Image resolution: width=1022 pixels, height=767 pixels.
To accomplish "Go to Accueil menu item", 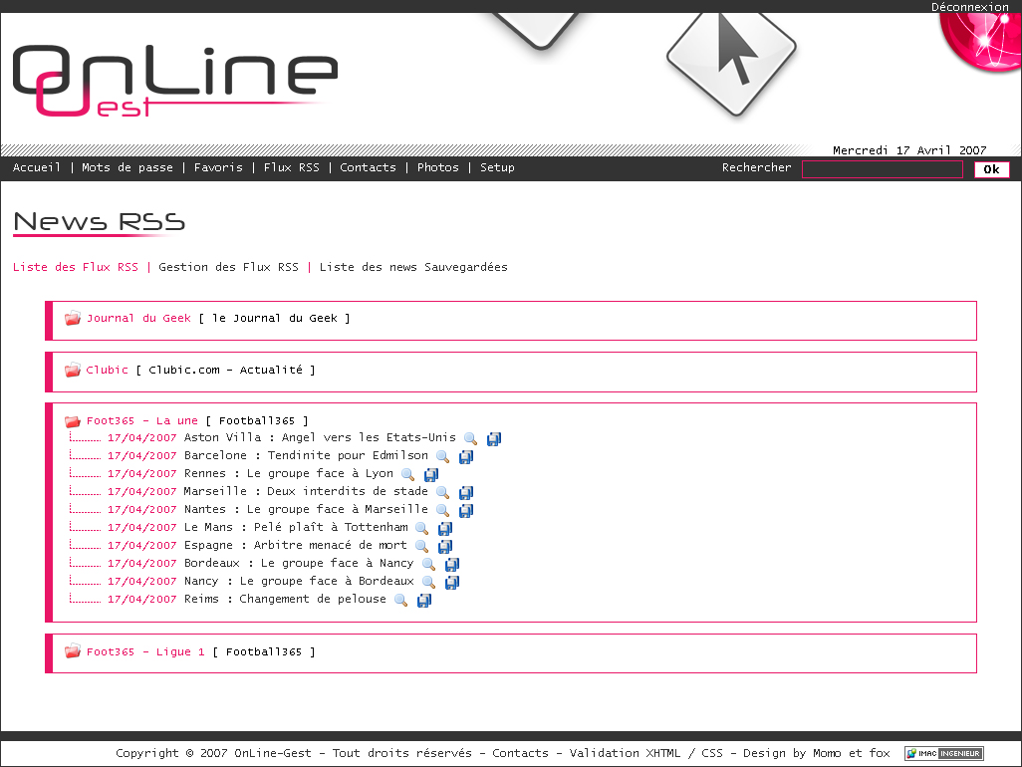I will [x=37, y=167].
